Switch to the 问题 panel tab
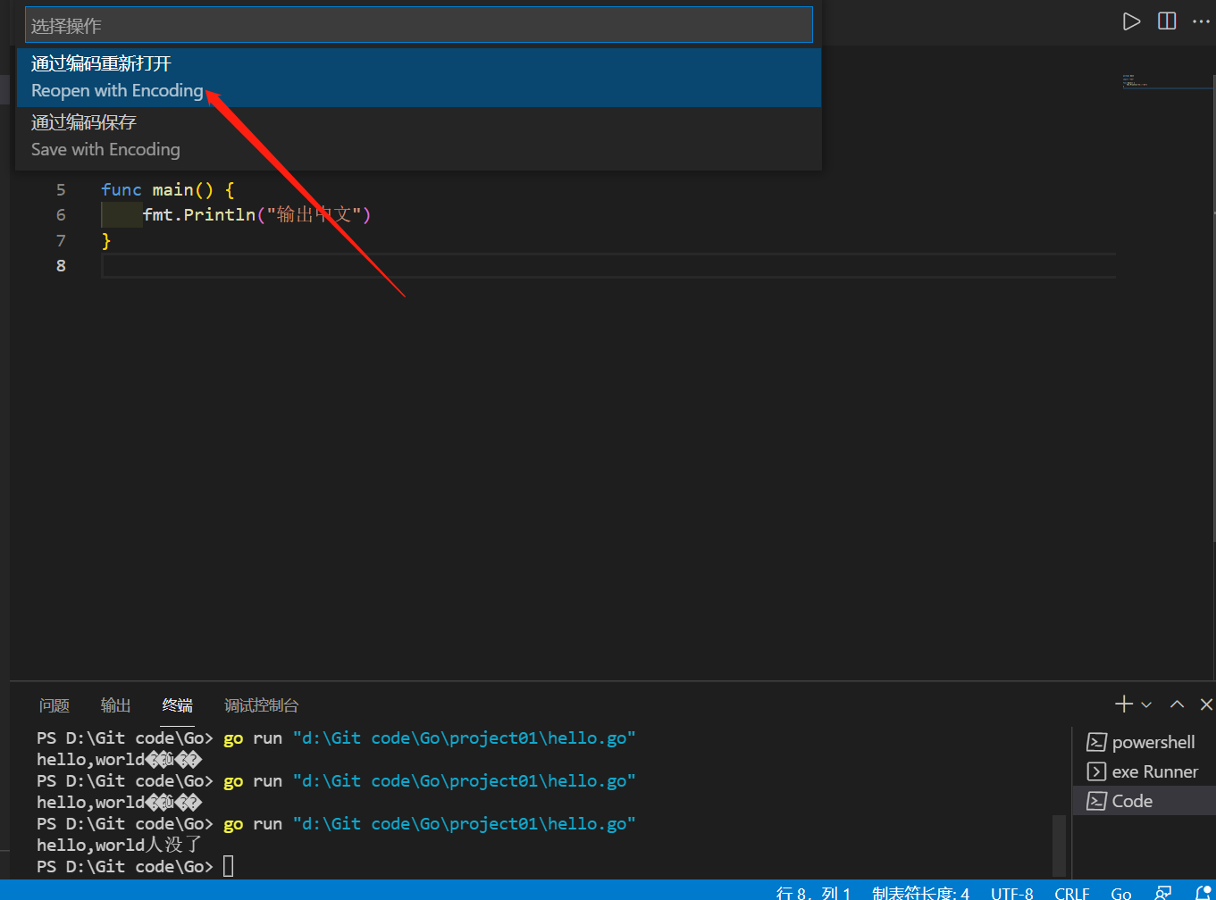This screenshot has height=900, width=1216. 55,705
